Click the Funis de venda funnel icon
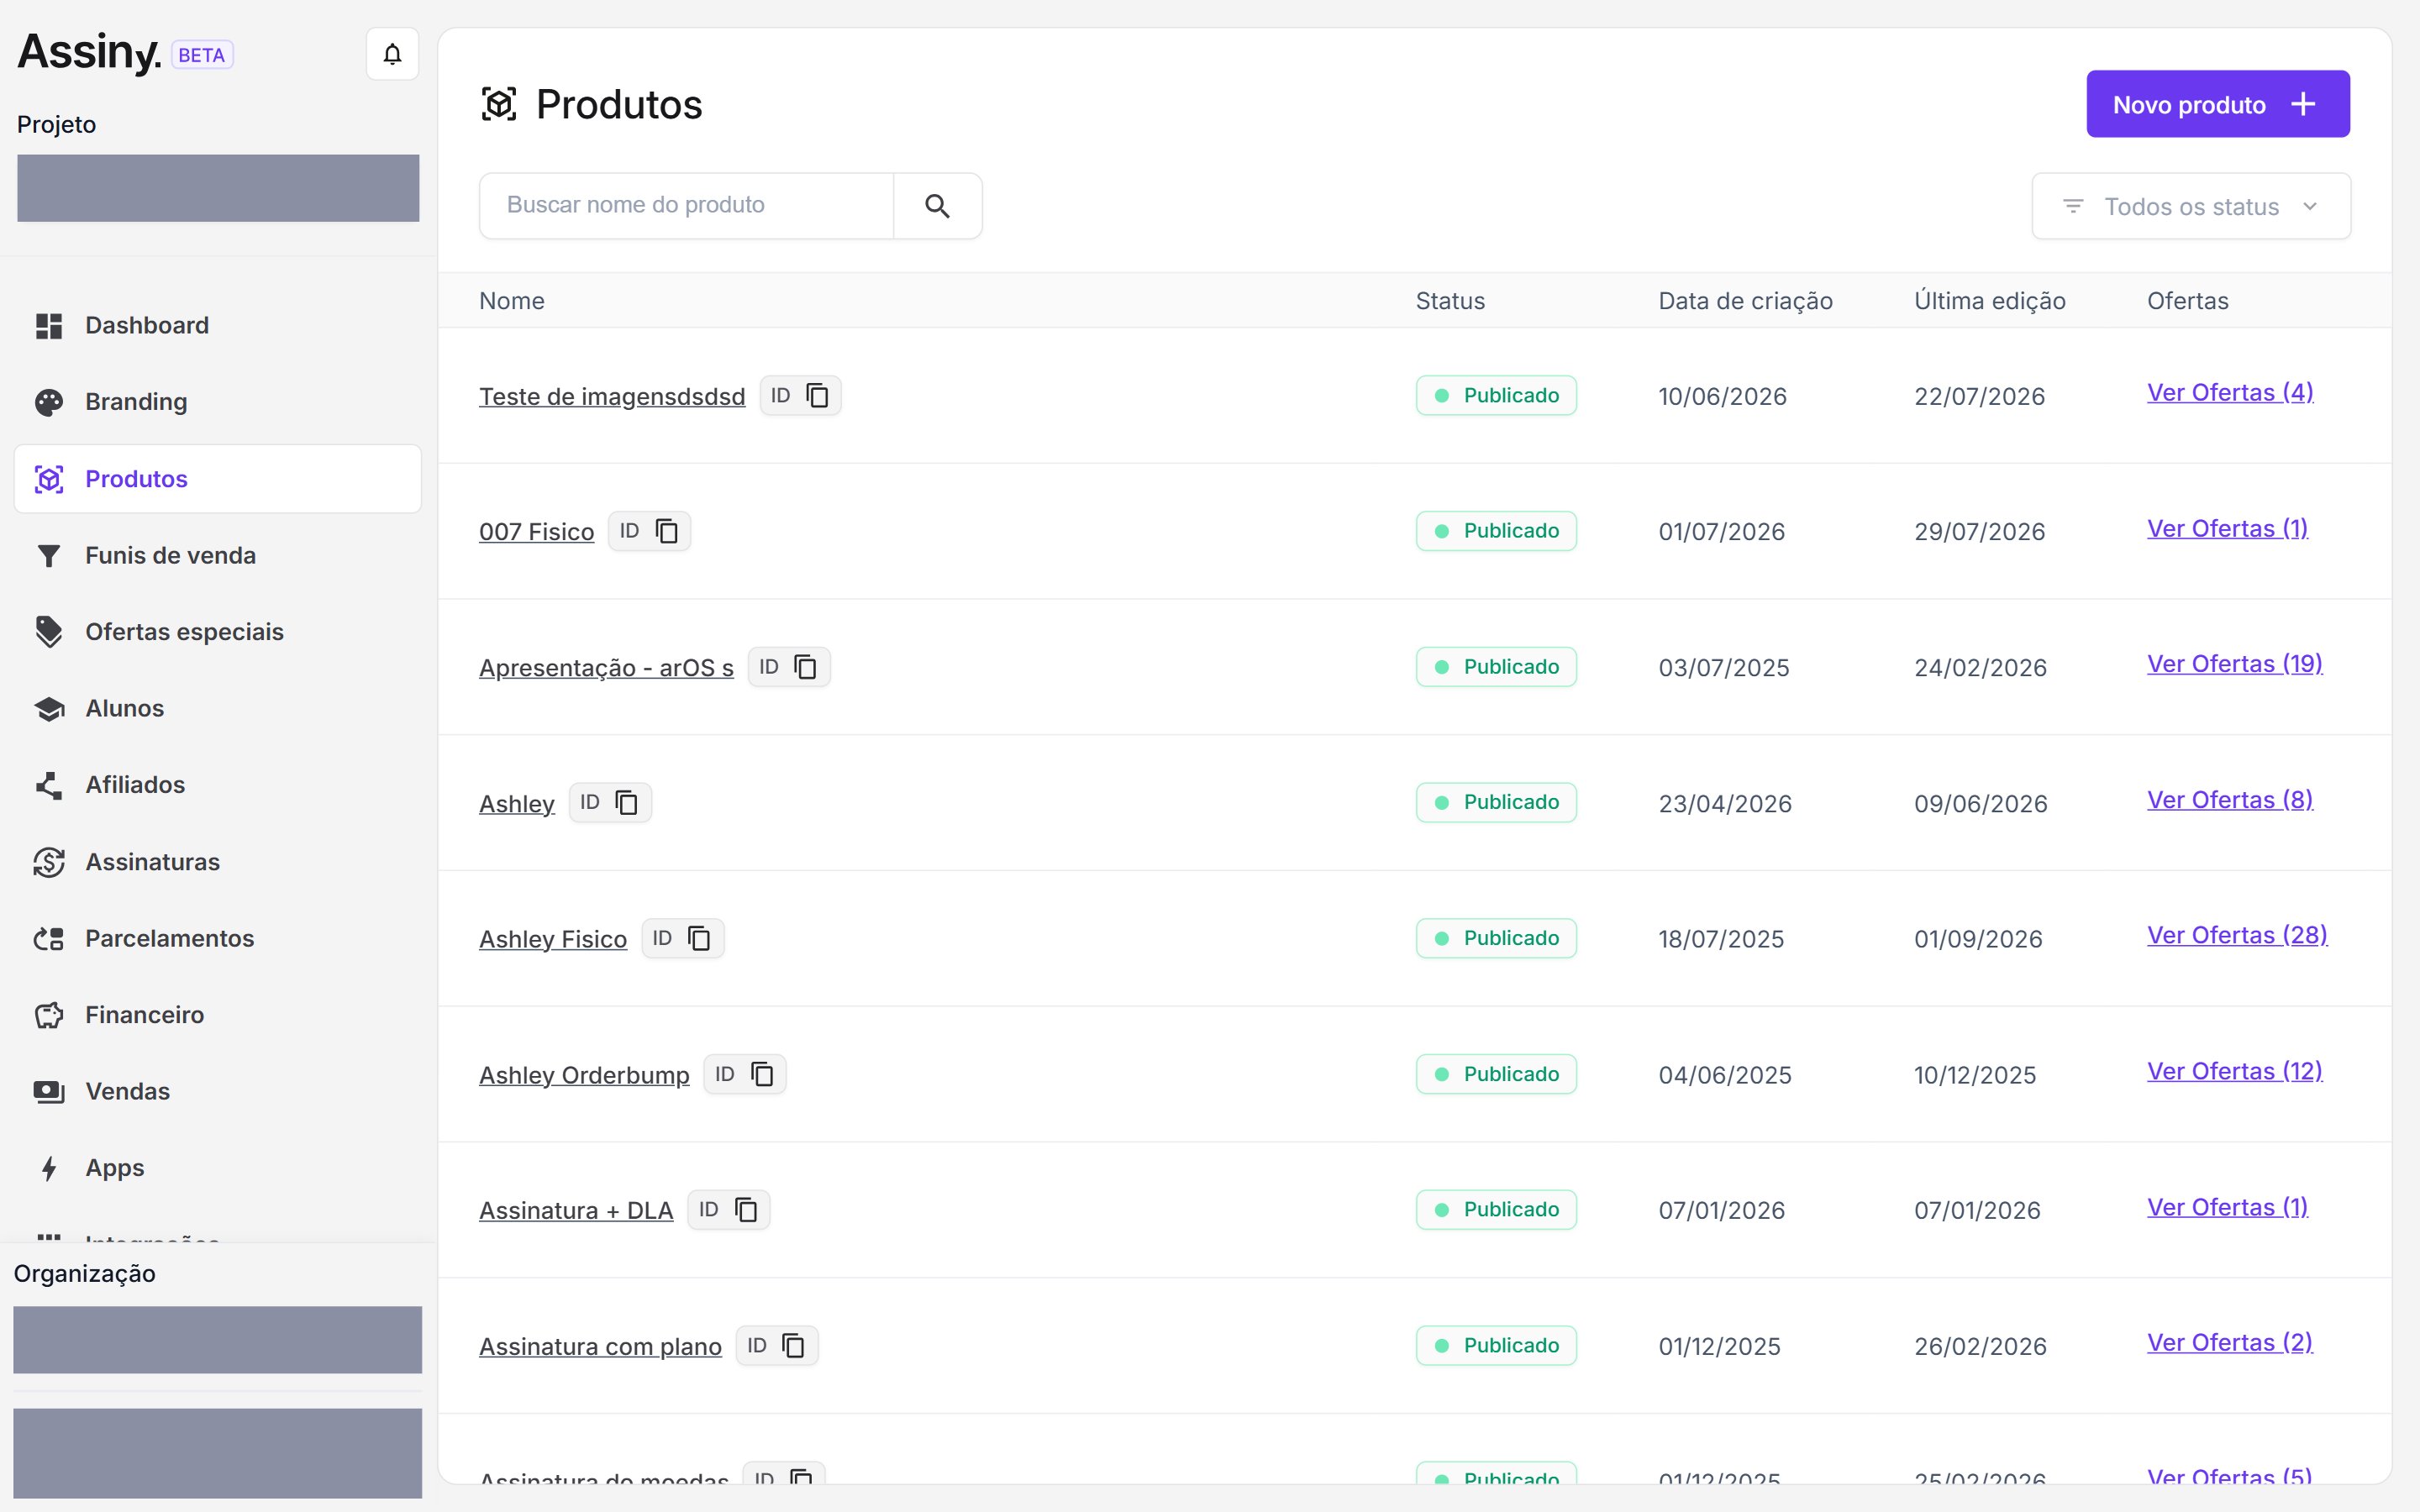Image resolution: width=2420 pixels, height=1512 pixels. pos(49,556)
